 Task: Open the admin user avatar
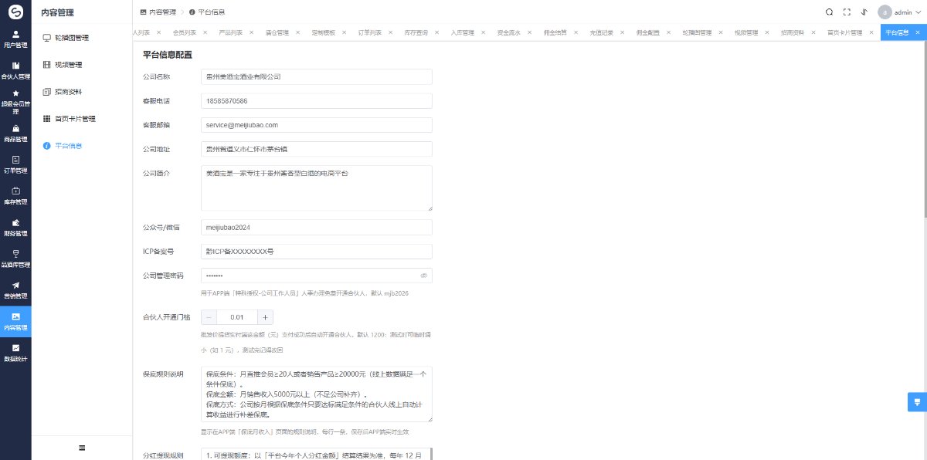(885, 12)
